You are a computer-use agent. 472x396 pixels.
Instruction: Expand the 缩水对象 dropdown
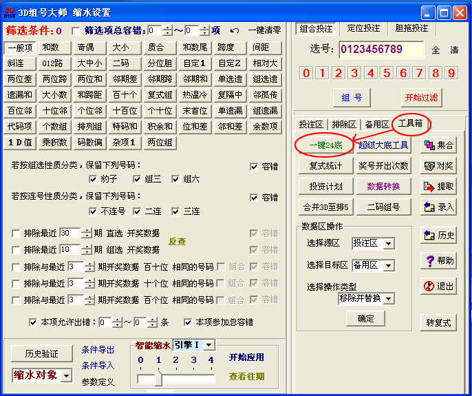pos(66,375)
